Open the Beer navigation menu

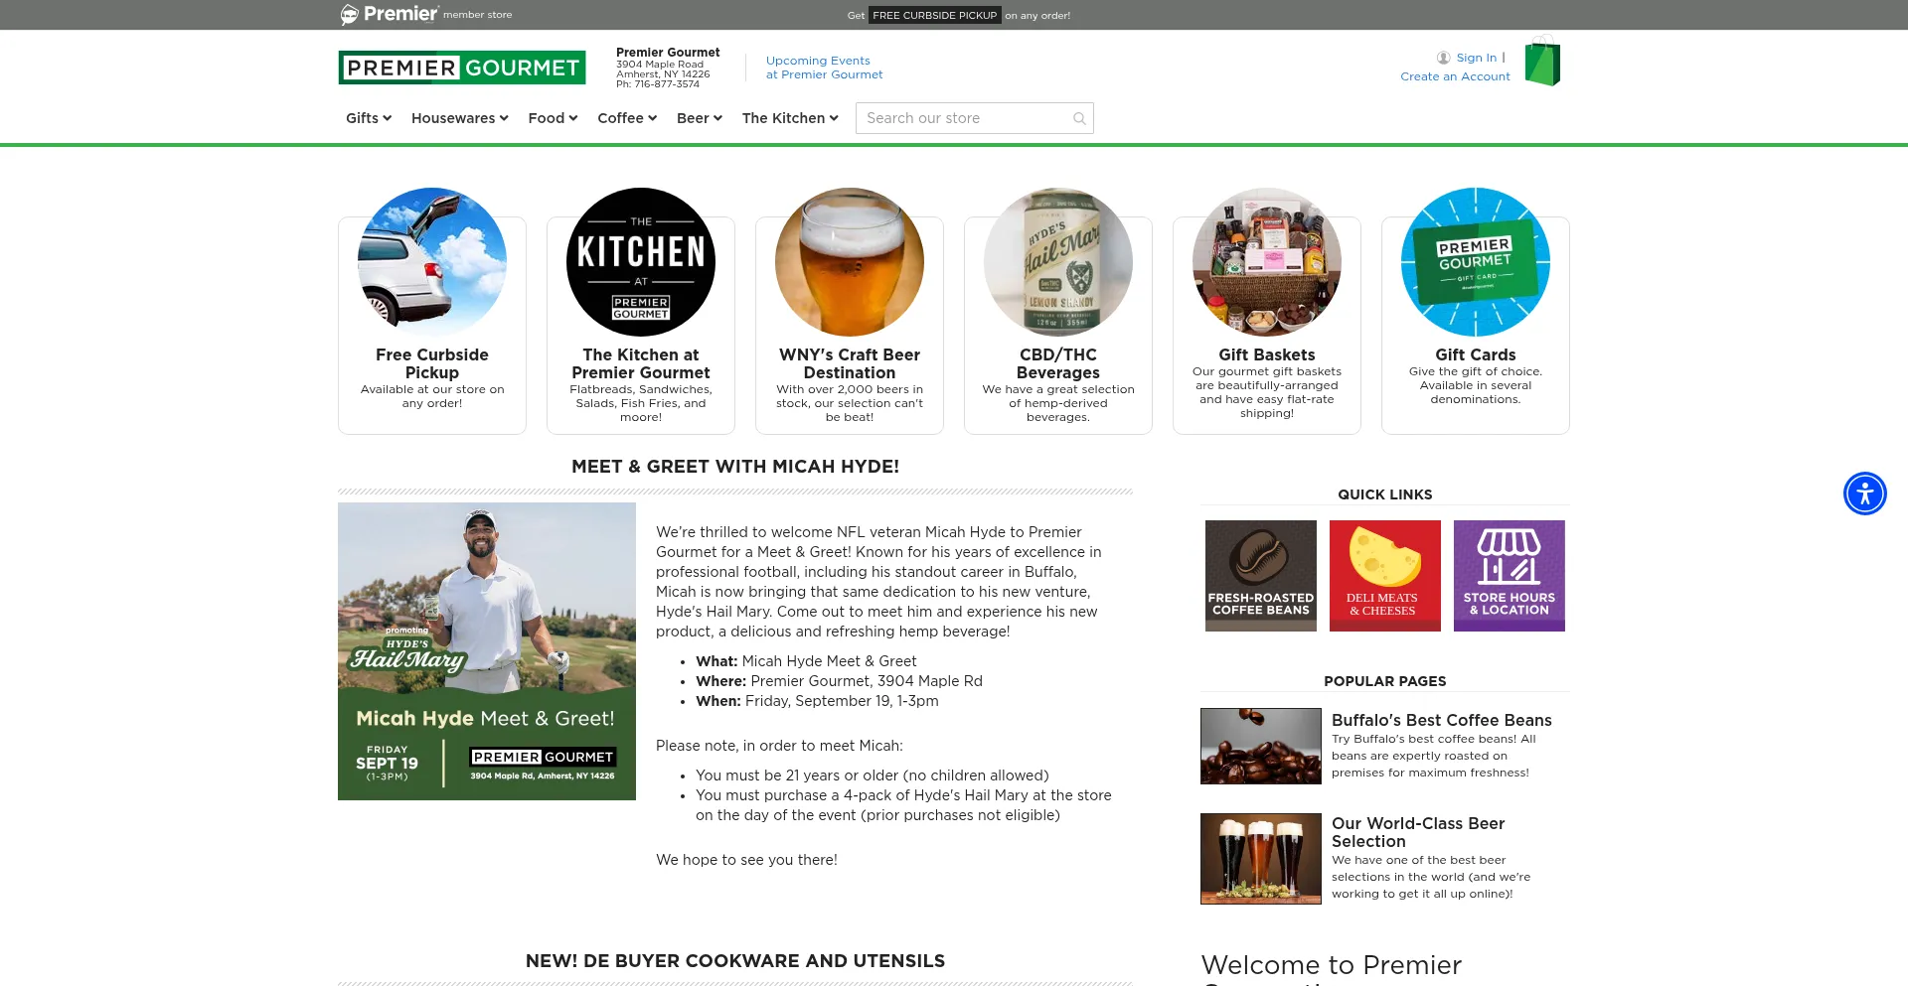tap(699, 118)
